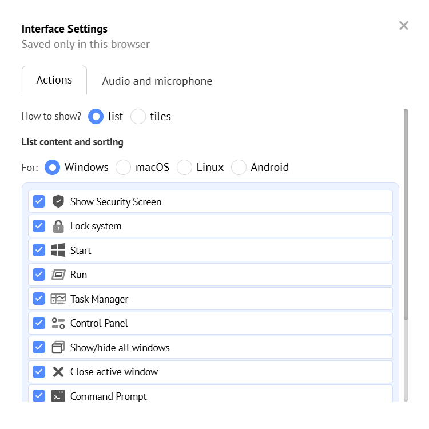
Task: Click the Run icon in the list
Action: (58, 275)
